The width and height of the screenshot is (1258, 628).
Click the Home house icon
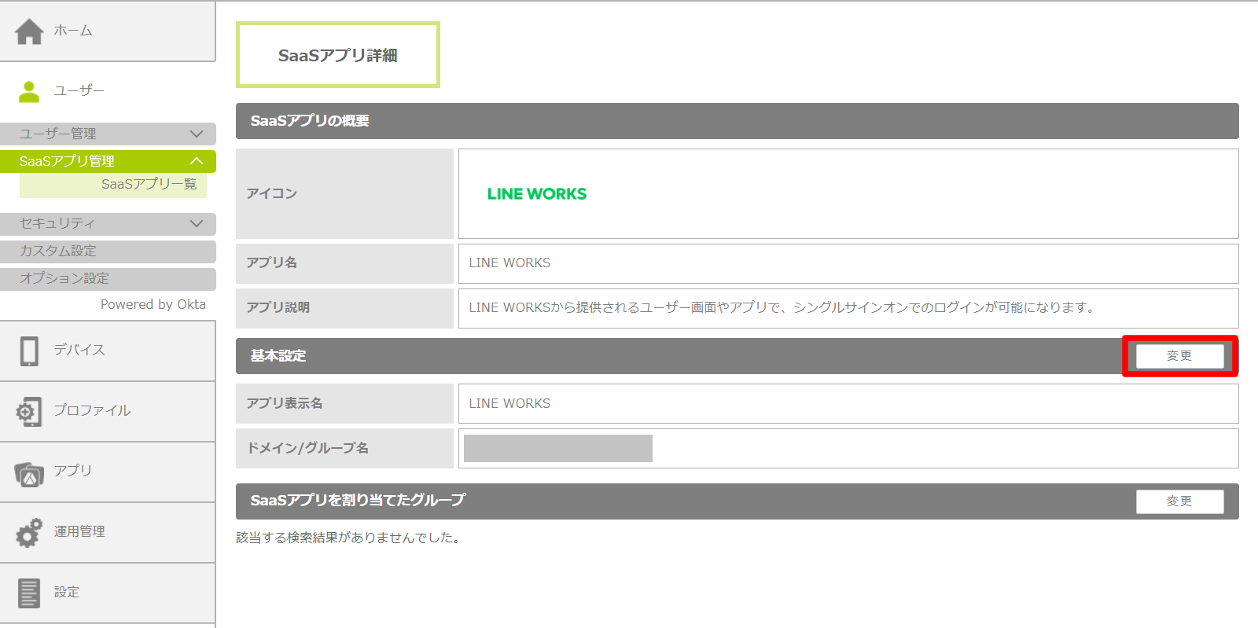[29, 31]
